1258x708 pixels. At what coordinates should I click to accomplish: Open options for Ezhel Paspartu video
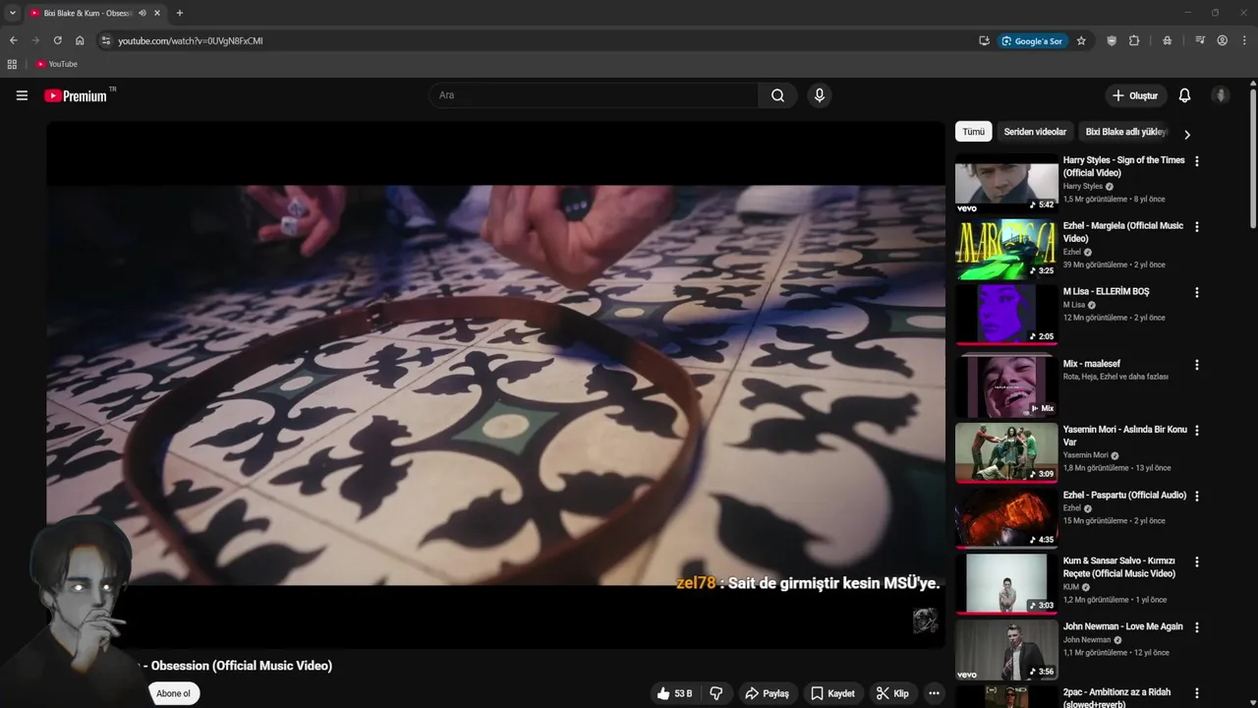pos(1196,496)
